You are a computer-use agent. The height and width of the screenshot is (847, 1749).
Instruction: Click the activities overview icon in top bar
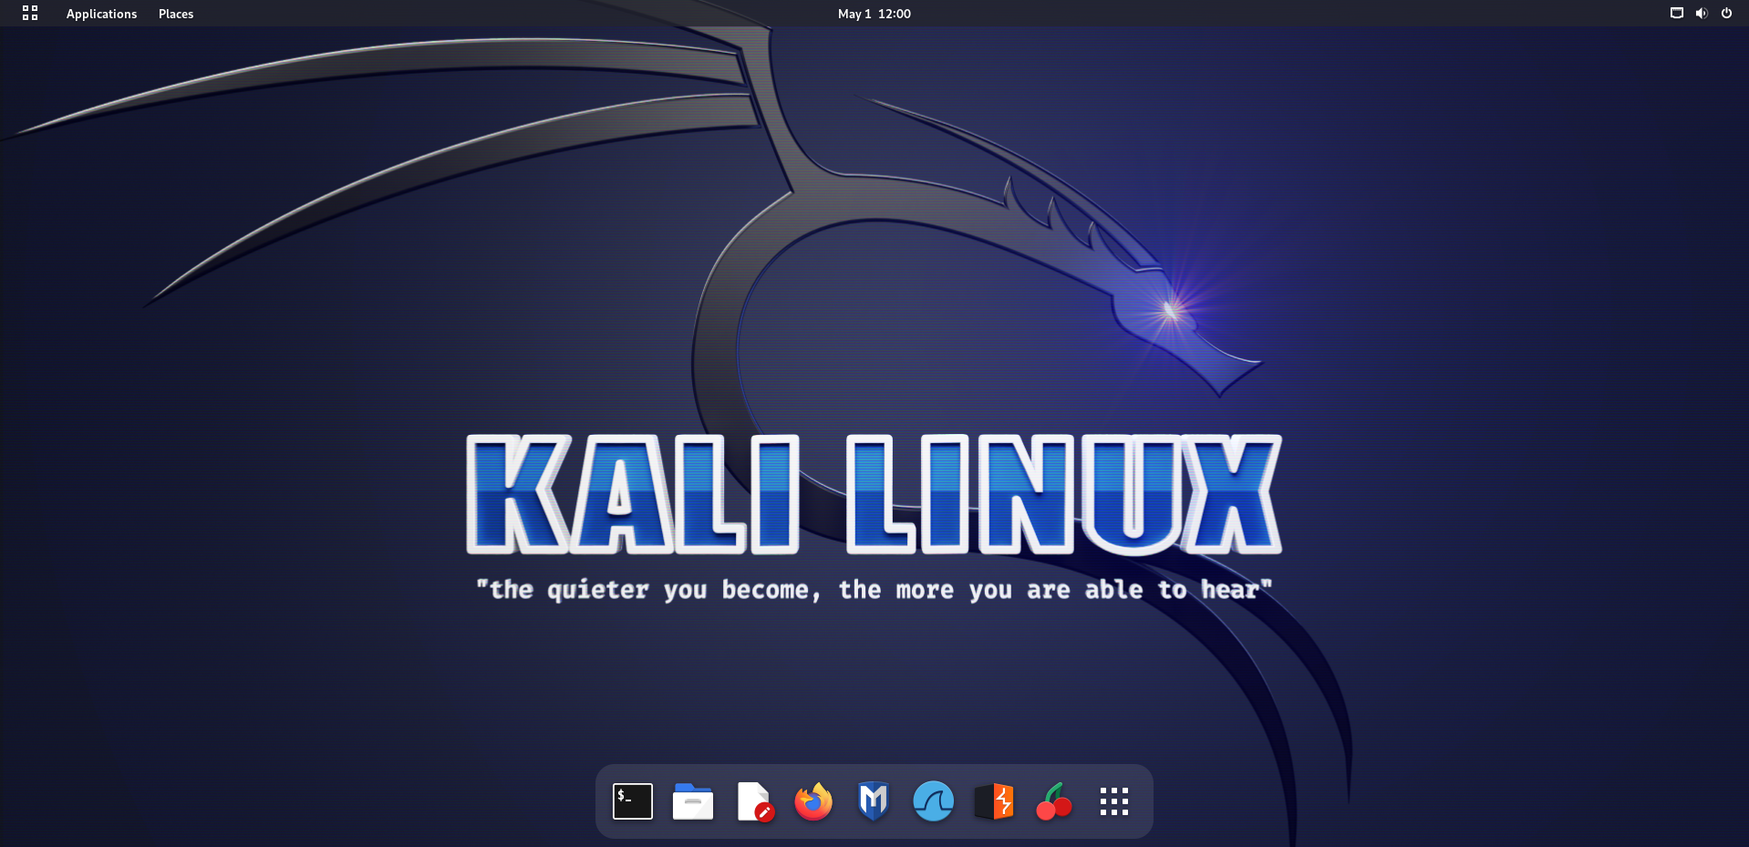(x=30, y=14)
